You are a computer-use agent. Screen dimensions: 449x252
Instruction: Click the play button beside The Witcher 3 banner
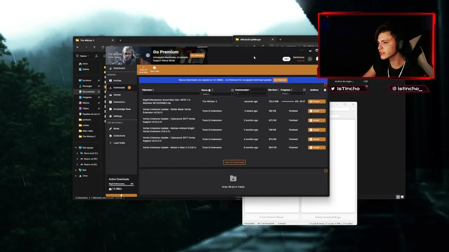point(148,55)
